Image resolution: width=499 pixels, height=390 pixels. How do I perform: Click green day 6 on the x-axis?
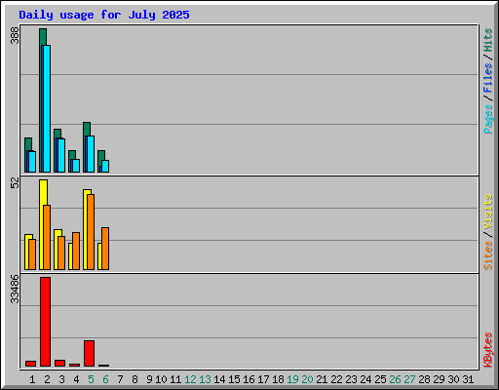(x=105, y=379)
